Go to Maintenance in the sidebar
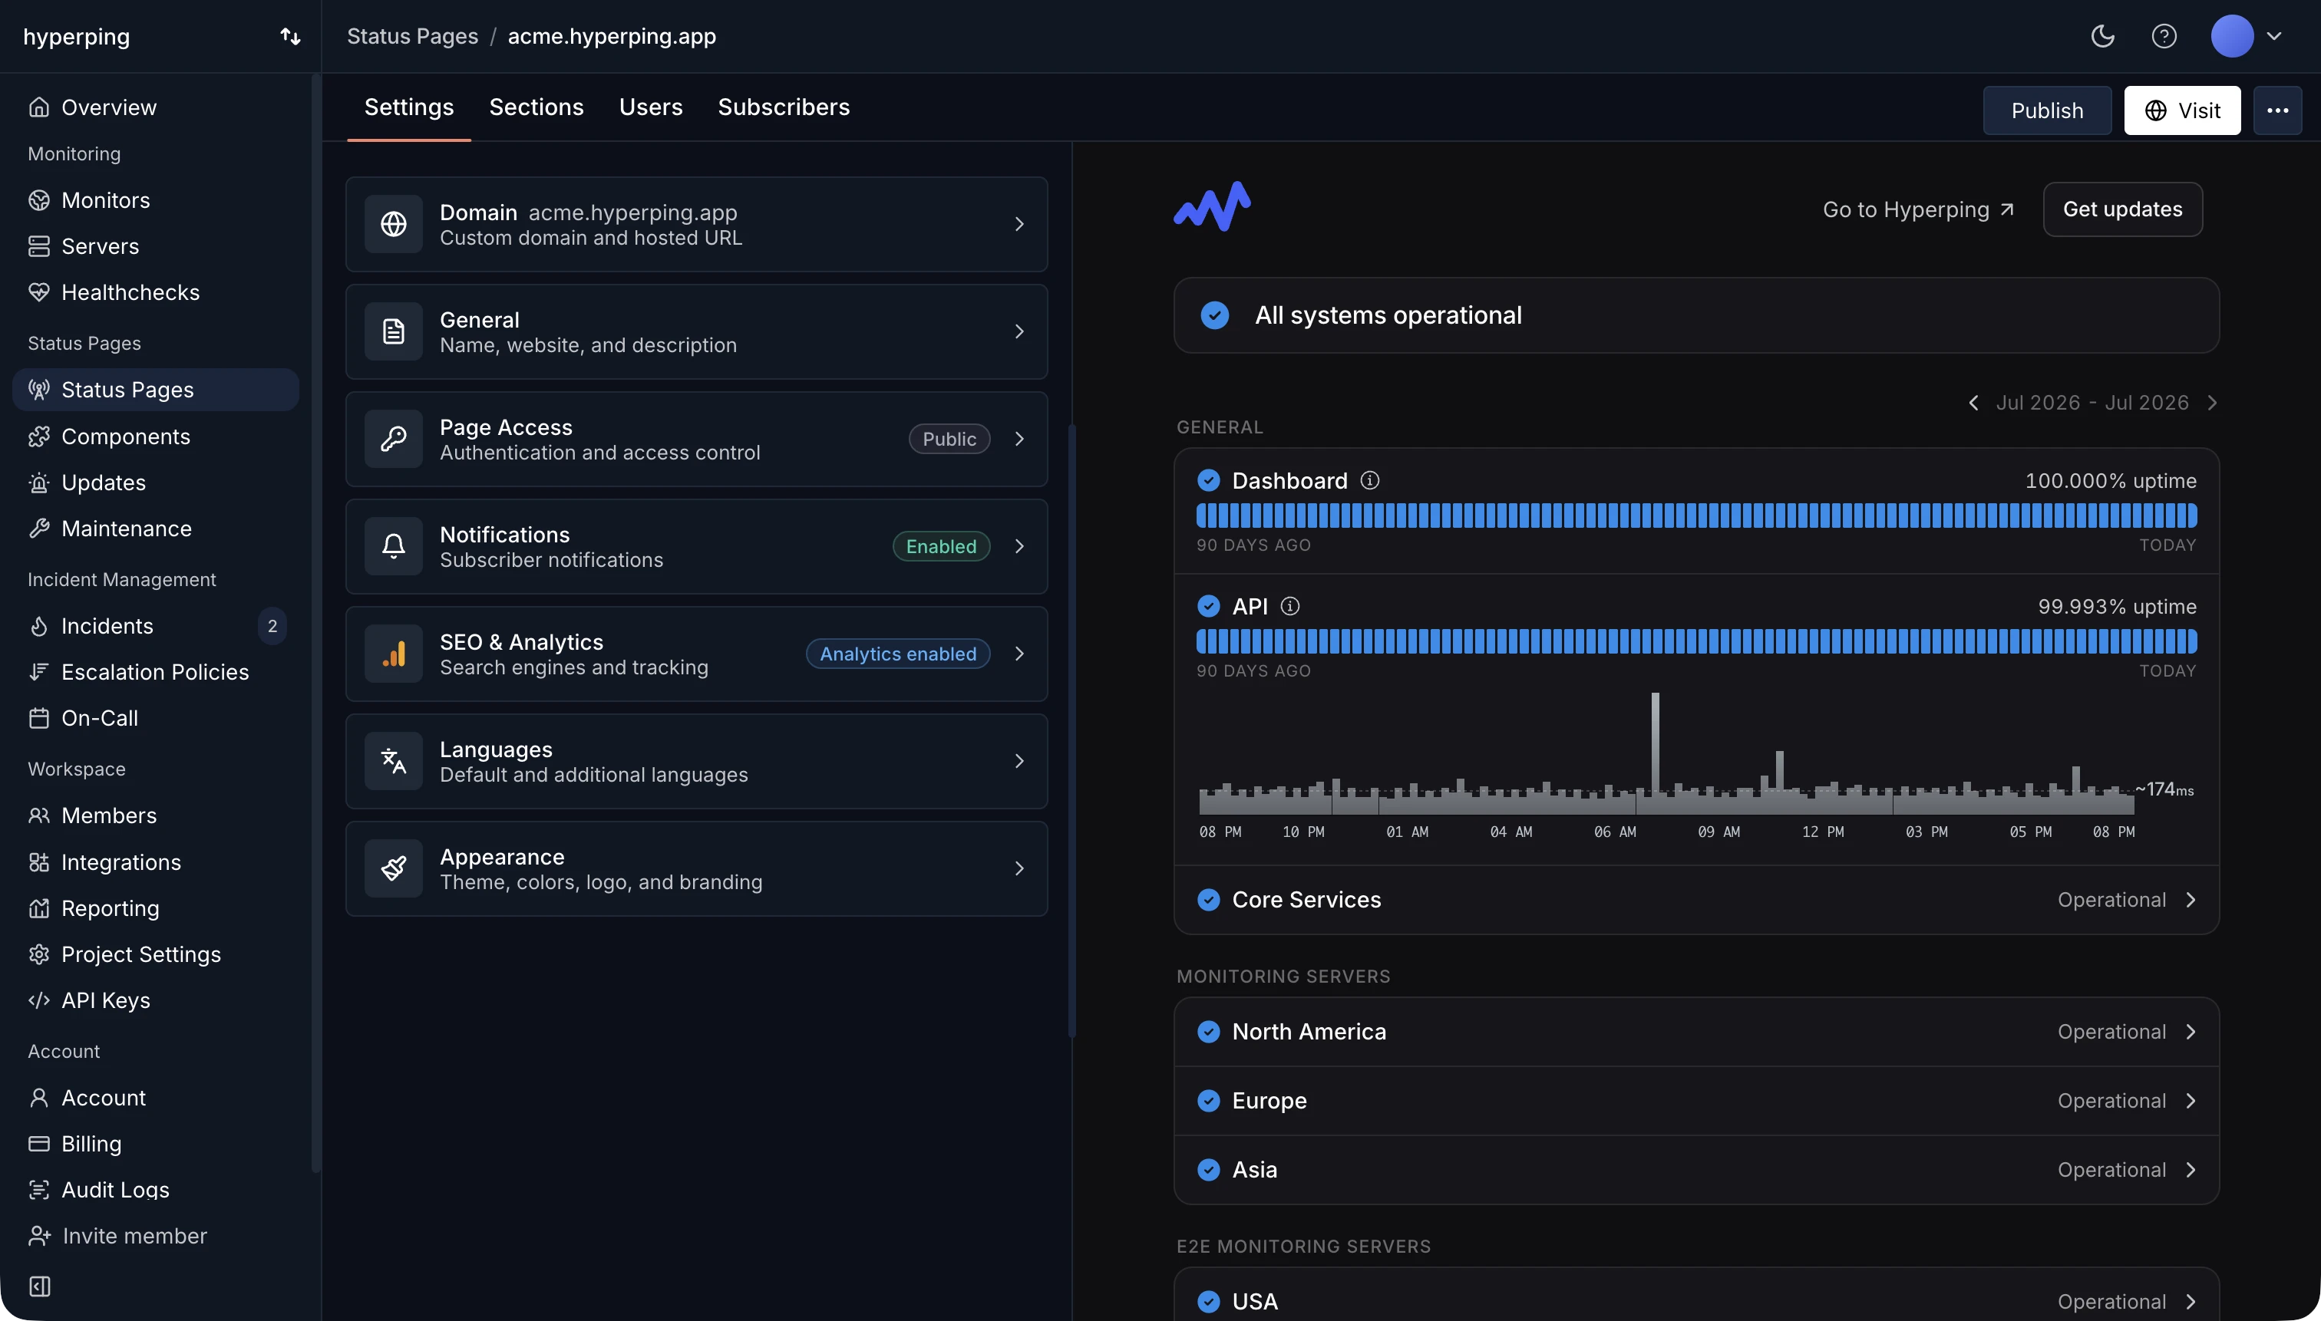2321x1321 pixels. pyautogui.click(x=155, y=529)
